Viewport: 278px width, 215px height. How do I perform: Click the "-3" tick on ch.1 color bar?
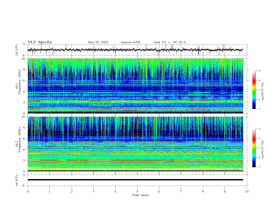pyautogui.click(x=259, y=71)
